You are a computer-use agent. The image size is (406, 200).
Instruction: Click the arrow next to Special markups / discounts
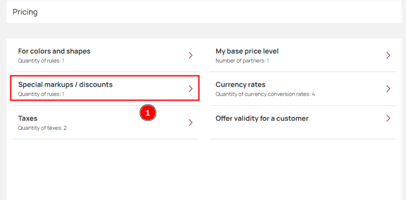point(190,89)
